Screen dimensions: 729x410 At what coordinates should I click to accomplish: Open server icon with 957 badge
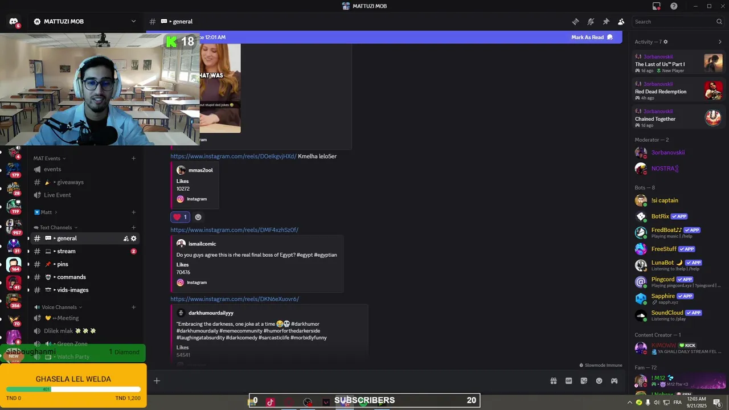click(x=14, y=227)
